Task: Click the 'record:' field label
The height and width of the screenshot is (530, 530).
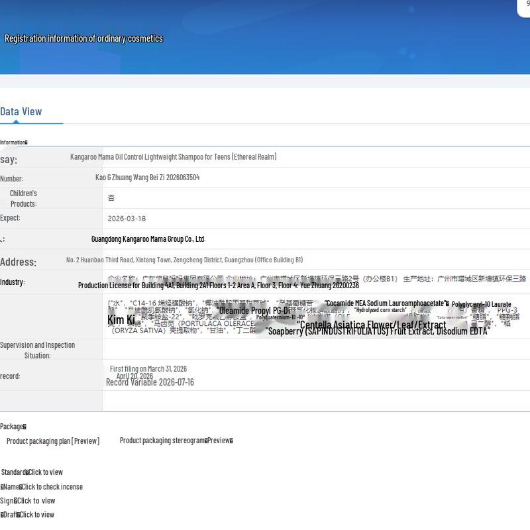Action: click(10, 376)
